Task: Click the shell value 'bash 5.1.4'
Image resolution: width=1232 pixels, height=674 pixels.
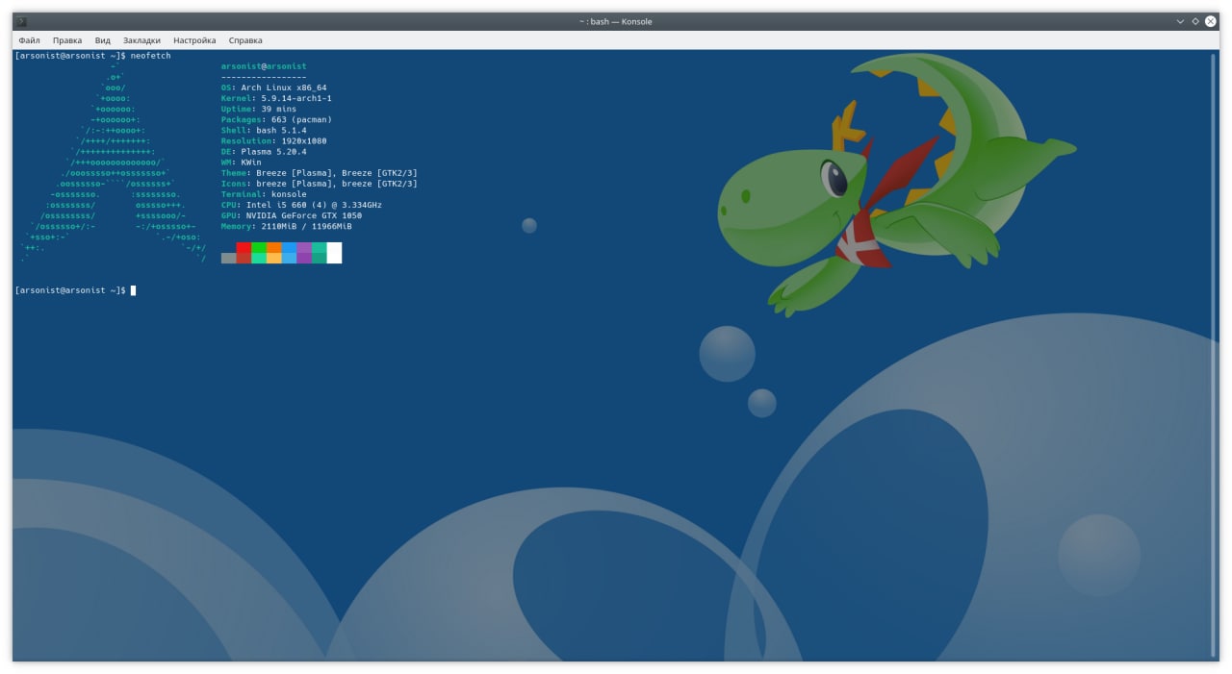Action: [281, 130]
